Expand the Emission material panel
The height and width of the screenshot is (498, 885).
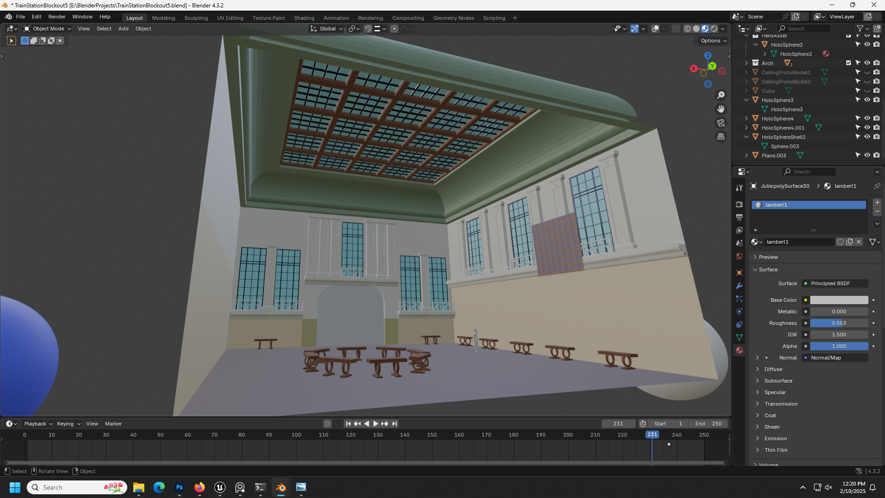coord(775,438)
